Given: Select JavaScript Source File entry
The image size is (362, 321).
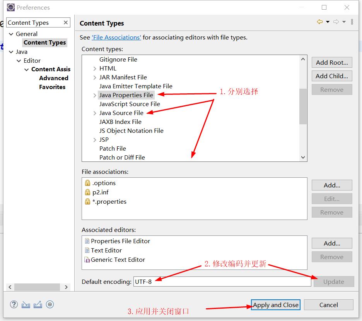Looking at the screenshot, I should click(130, 104).
